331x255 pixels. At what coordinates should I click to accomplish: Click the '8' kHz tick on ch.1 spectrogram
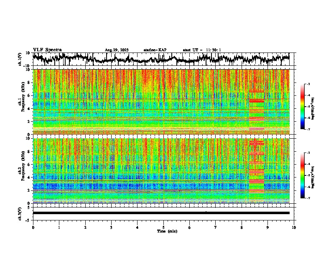coord(29,82)
